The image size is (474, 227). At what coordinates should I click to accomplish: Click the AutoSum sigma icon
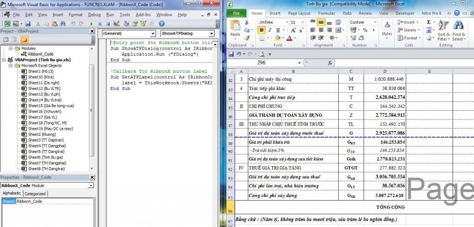428,22
